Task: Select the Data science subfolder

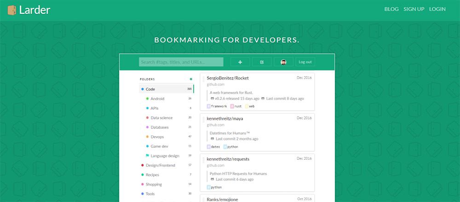Action: (x=161, y=118)
